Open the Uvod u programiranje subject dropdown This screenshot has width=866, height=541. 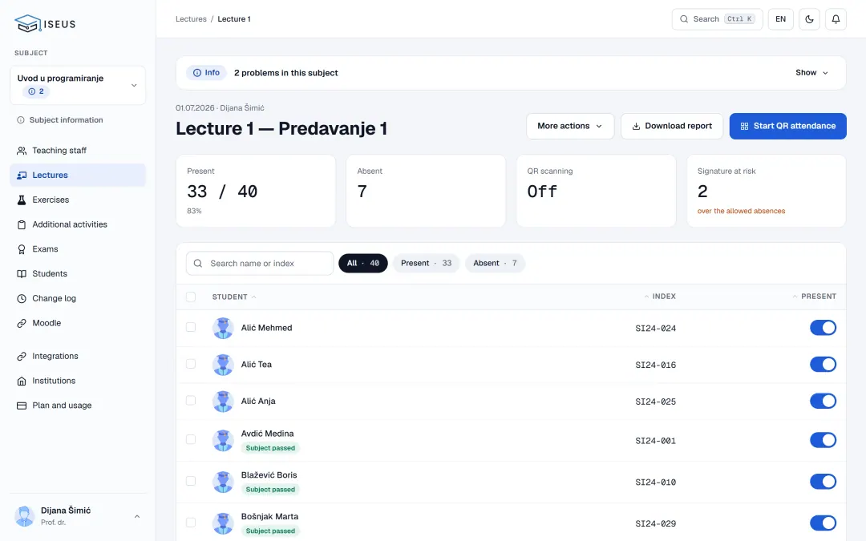[78, 86]
